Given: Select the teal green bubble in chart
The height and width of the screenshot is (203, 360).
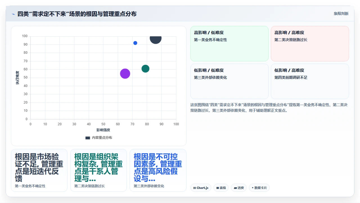Looking at the screenshot, I should [145, 69].
